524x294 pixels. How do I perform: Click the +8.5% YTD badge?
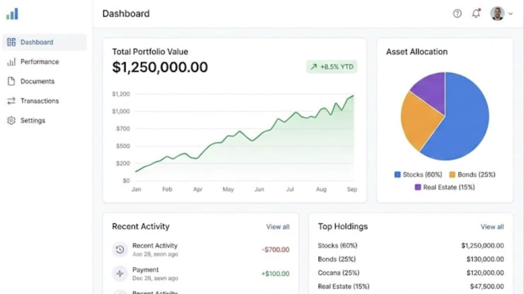point(332,67)
